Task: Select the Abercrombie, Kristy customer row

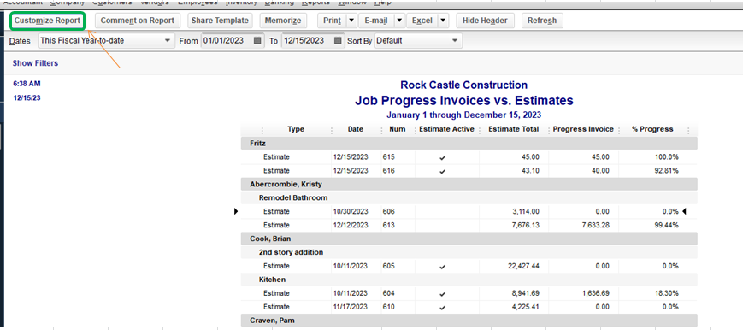Action: [x=469, y=184]
